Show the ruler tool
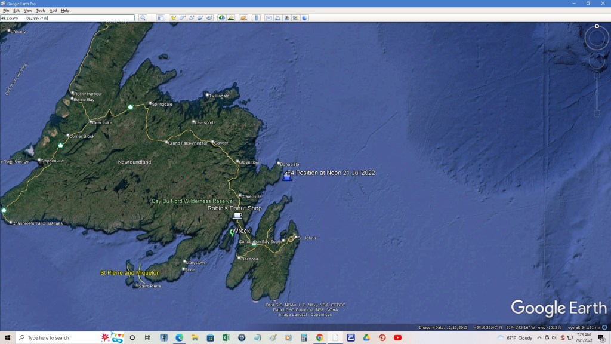 coord(257,18)
